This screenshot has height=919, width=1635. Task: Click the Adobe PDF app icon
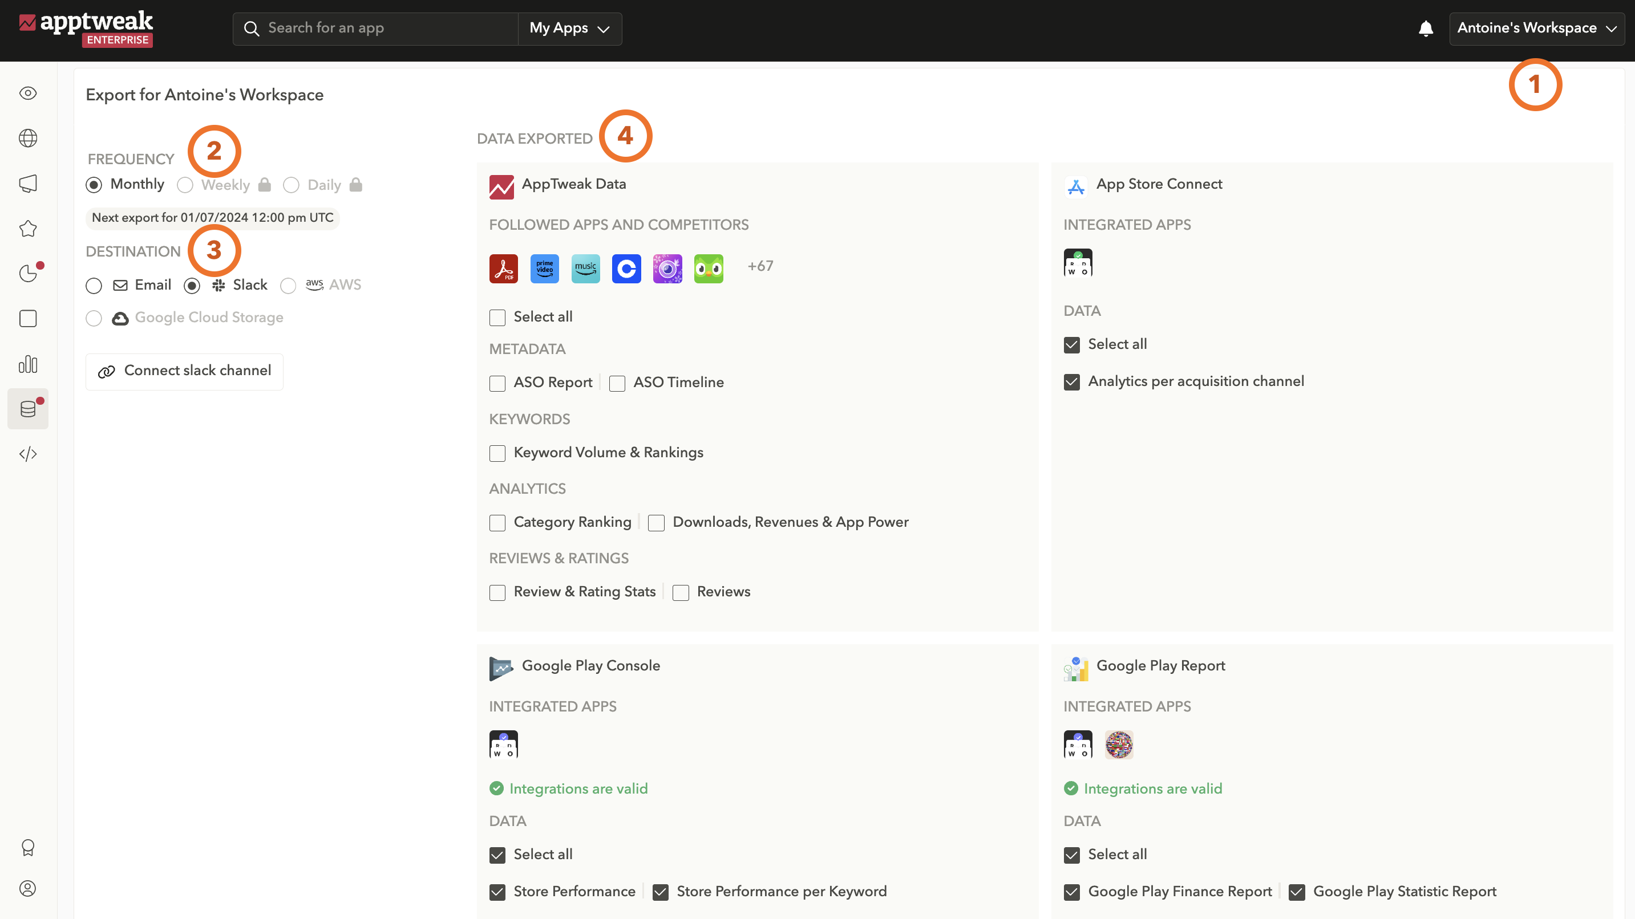pyautogui.click(x=503, y=269)
